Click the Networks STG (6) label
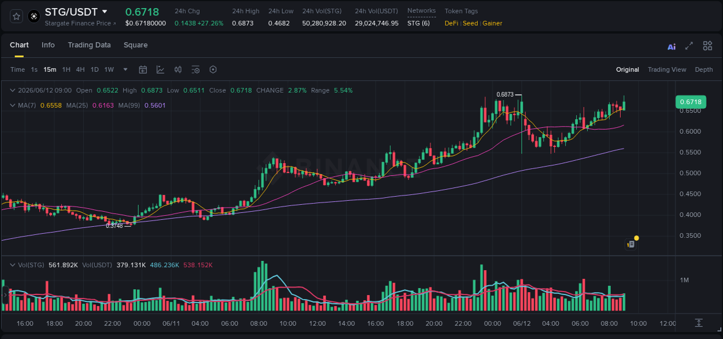This screenshot has width=723, height=339. click(x=418, y=23)
